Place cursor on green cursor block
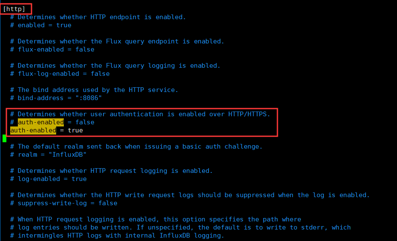The image size is (397, 241). pos(4,138)
